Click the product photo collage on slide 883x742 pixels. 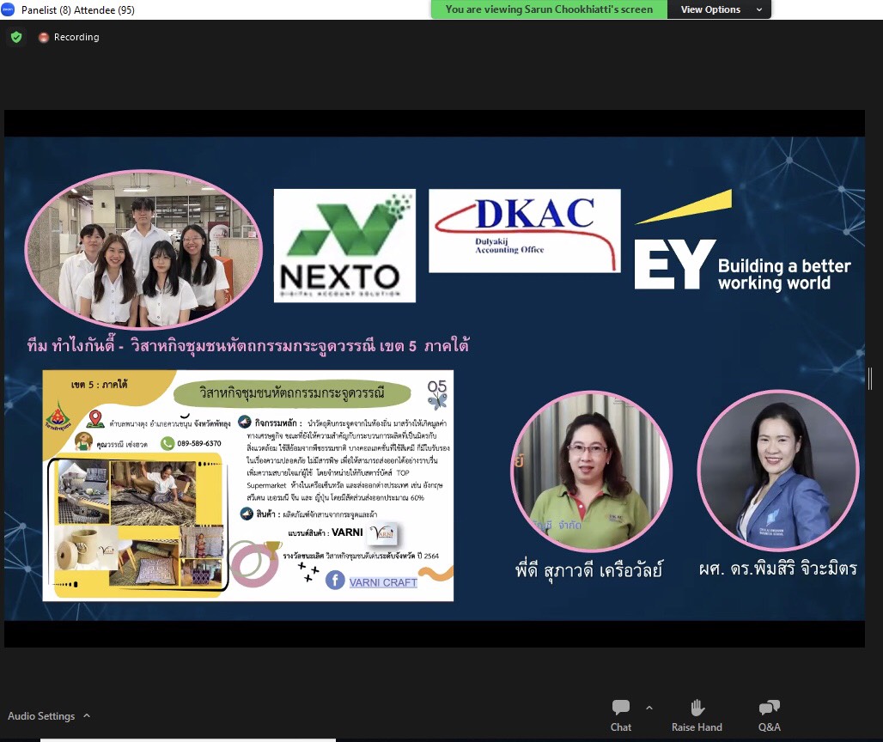click(x=140, y=524)
